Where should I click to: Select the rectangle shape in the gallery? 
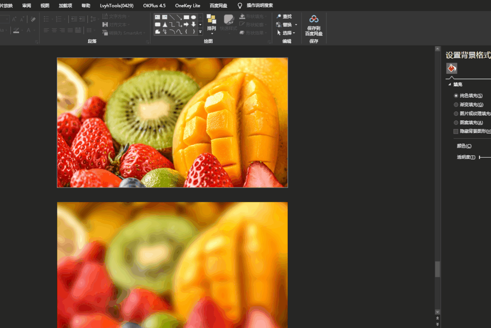coord(186,17)
